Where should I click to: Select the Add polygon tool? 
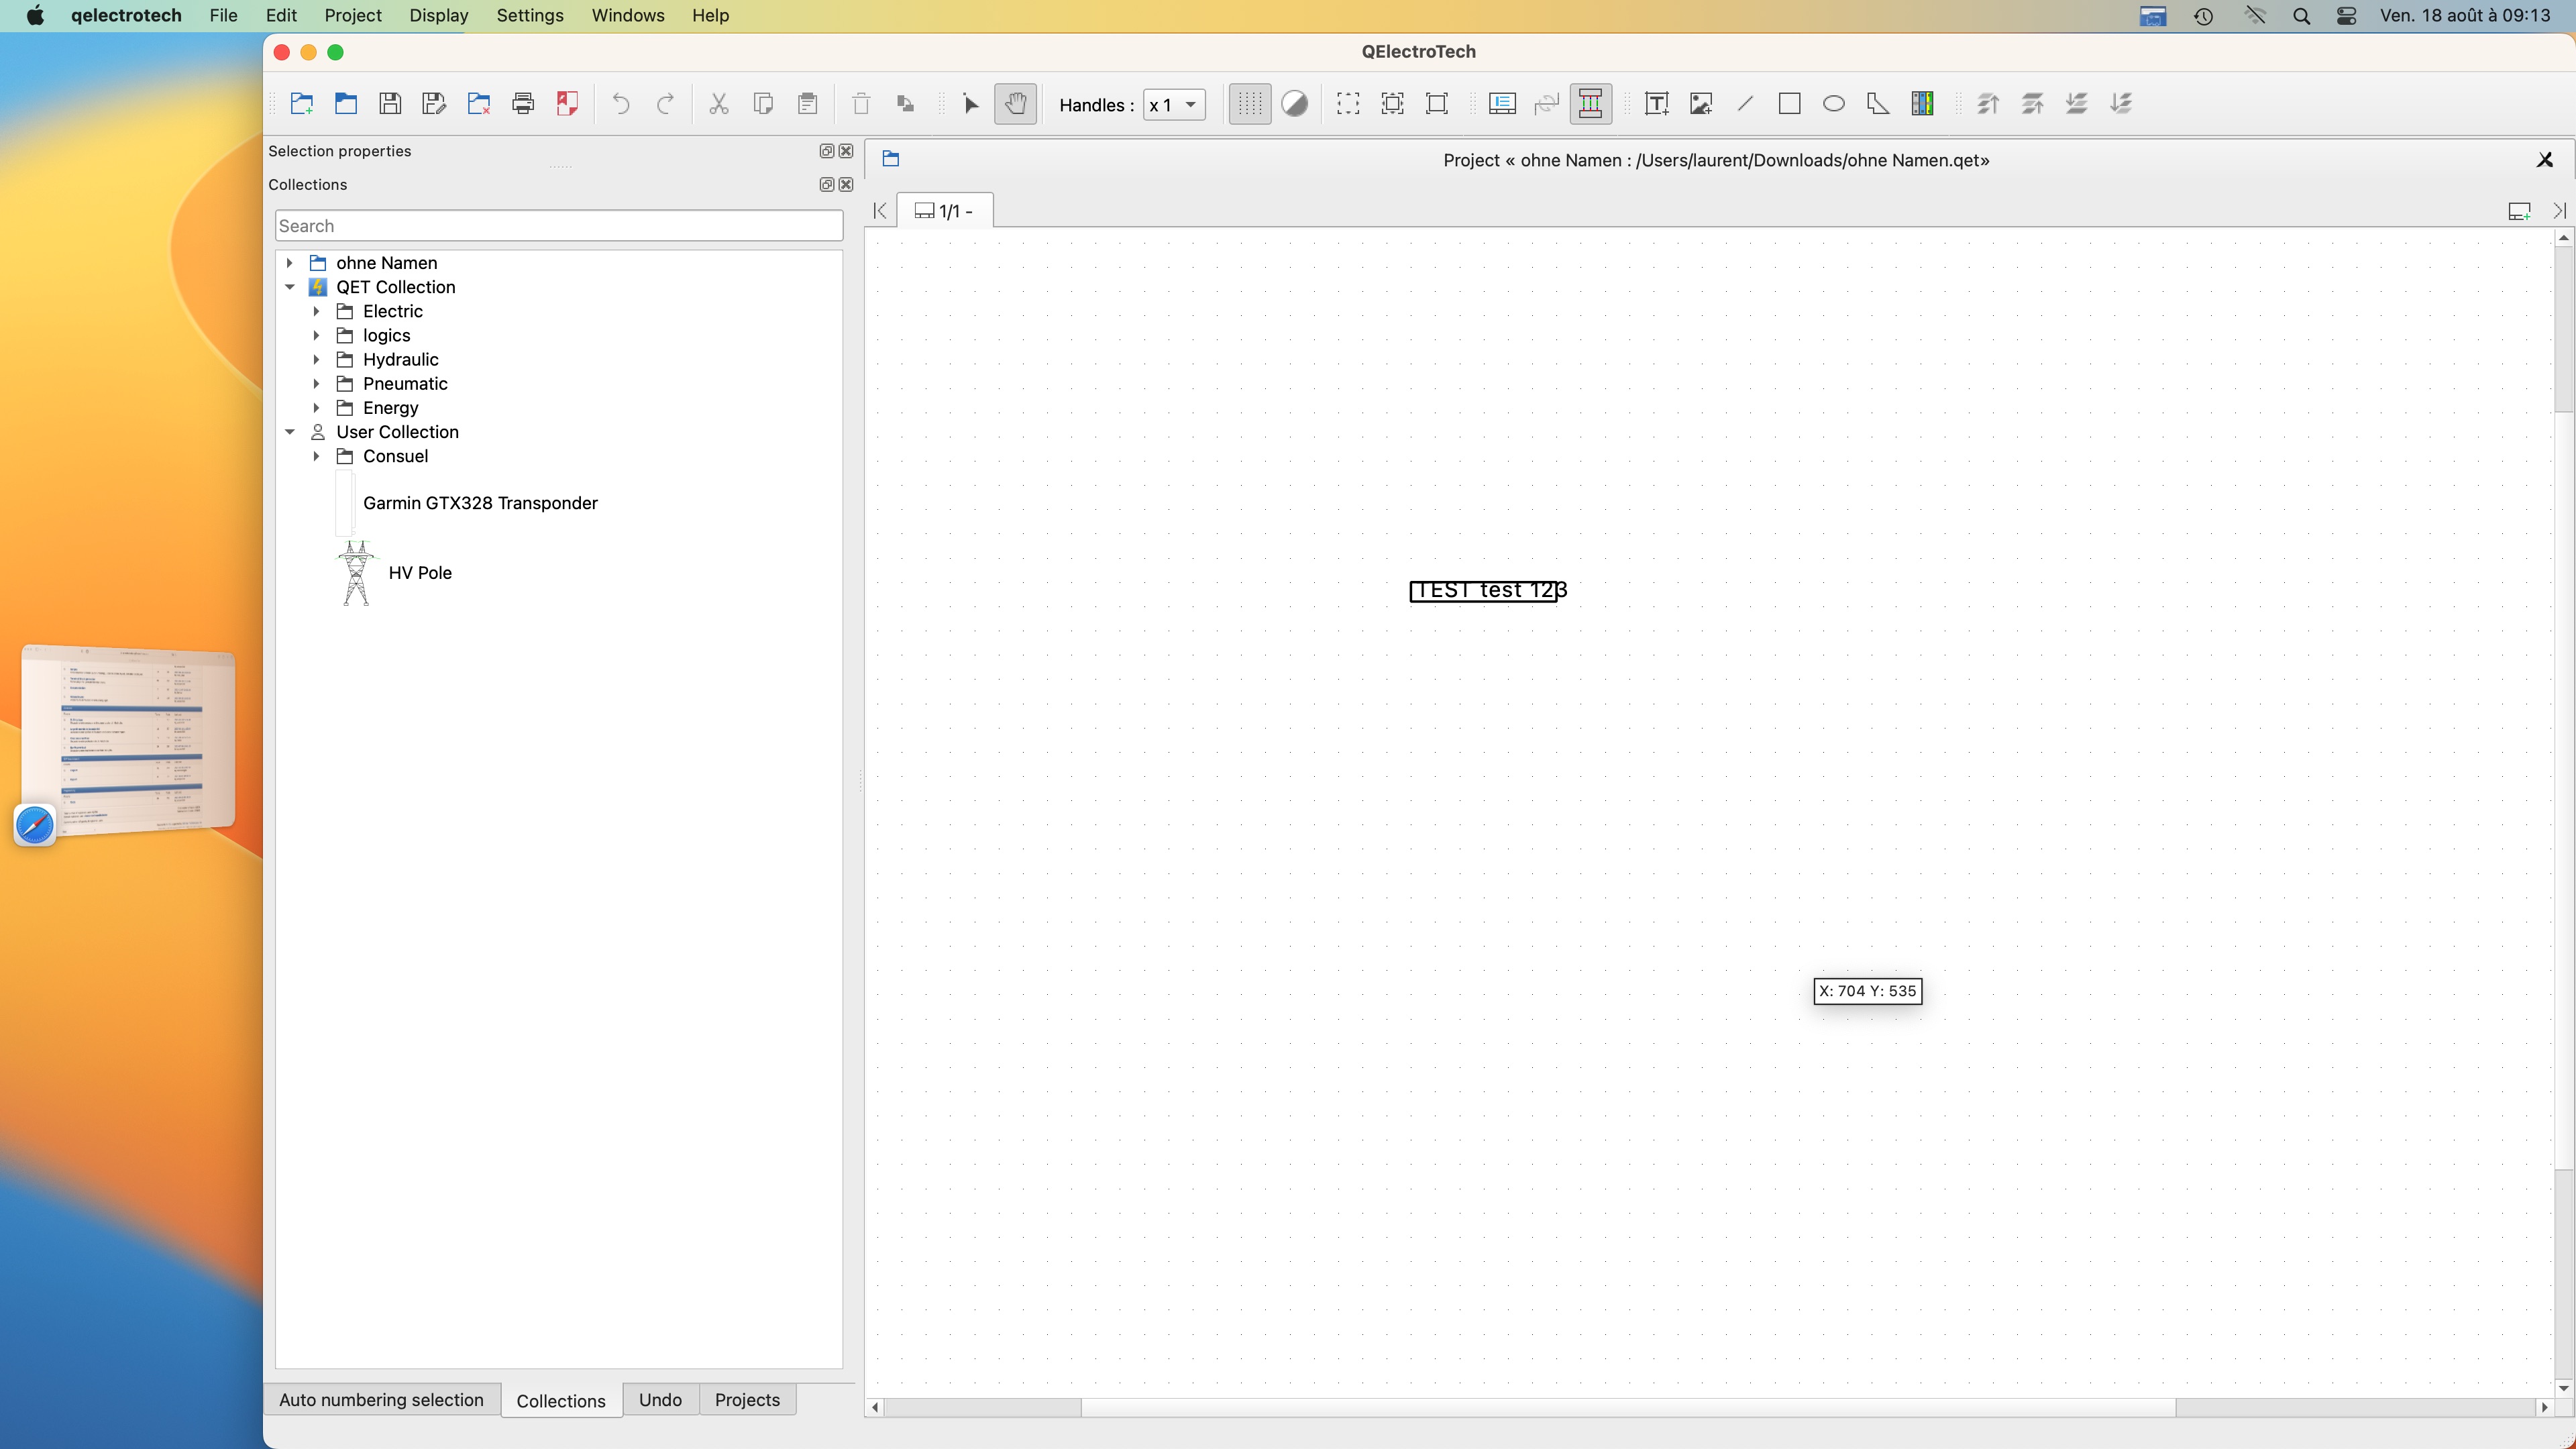point(1877,104)
